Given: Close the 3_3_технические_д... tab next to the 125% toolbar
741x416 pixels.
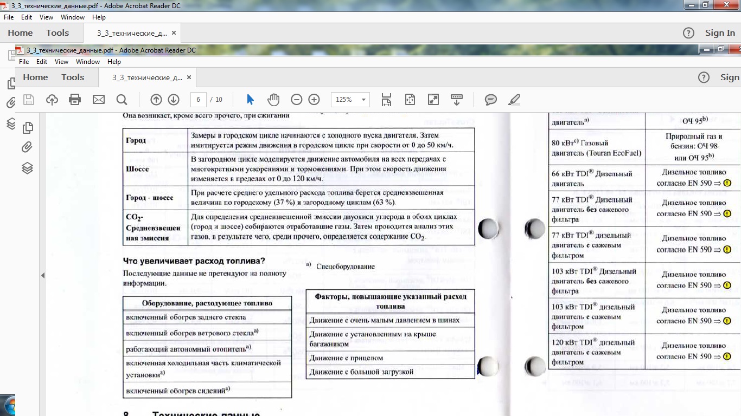Looking at the screenshot, I should click(189, 77).
